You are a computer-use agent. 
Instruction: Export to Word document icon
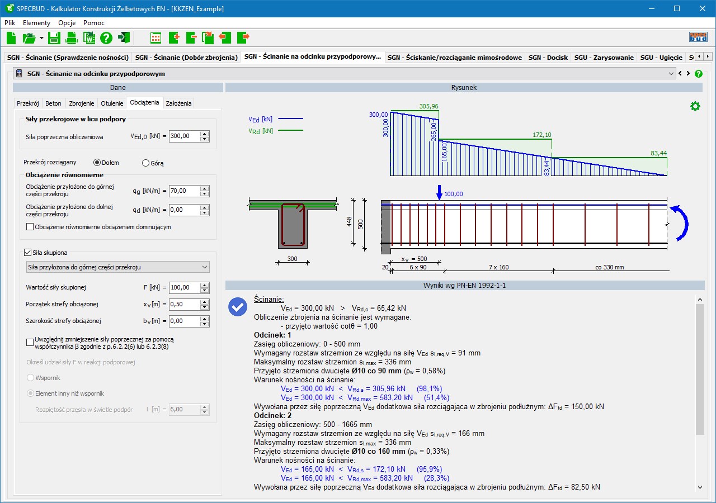(x=89, y=38)
